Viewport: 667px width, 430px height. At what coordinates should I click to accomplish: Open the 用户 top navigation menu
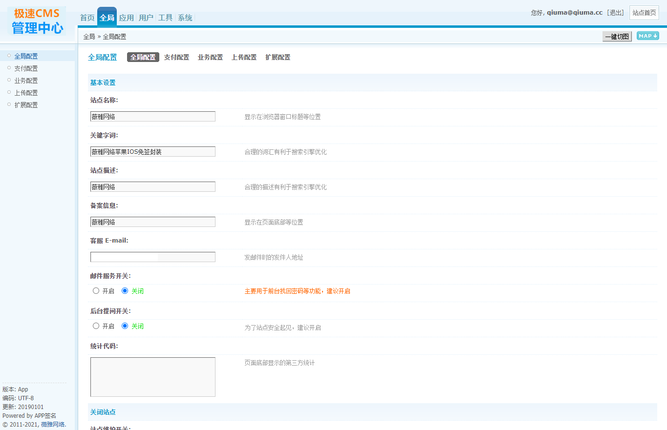146,18
